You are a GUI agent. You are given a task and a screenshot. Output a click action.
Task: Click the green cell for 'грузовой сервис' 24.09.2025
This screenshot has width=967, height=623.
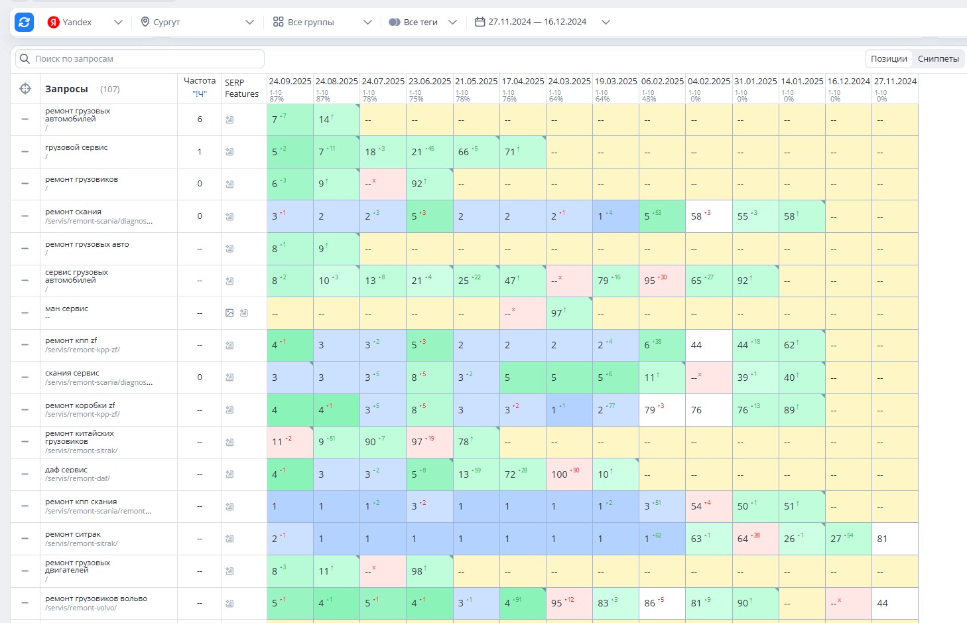tap(290, 152)
